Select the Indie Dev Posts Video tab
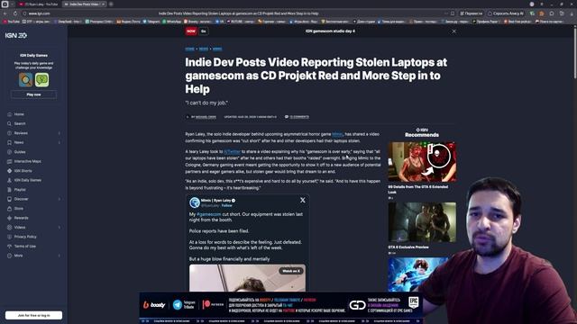This screenshot has width=577, height=324. coord(84,4)
